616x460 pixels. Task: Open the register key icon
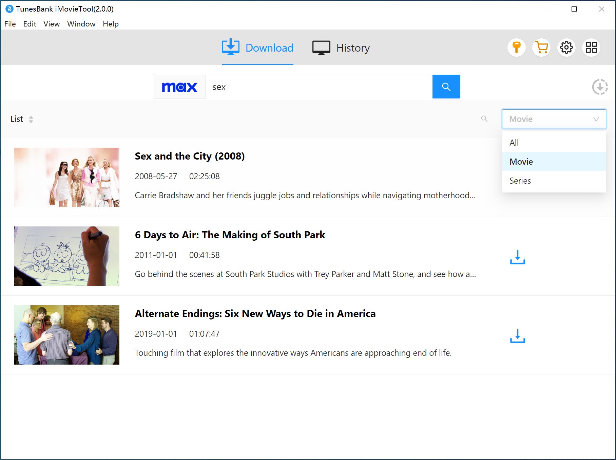coord(516,48)
